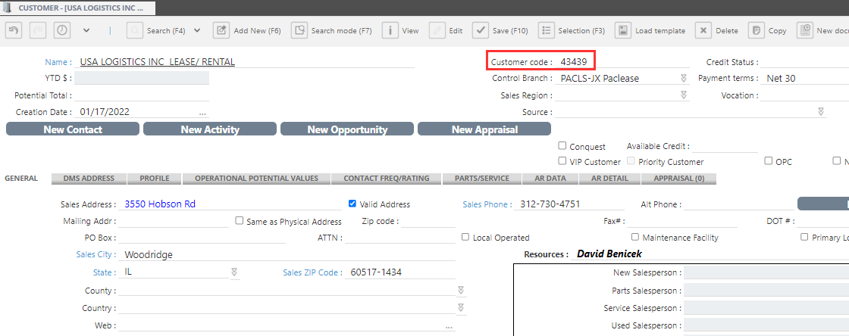This screenshot has width=849, height=336.
Task: Open the OPERATIONAL POTENTIAL VALUES tab
Action: 256,179
